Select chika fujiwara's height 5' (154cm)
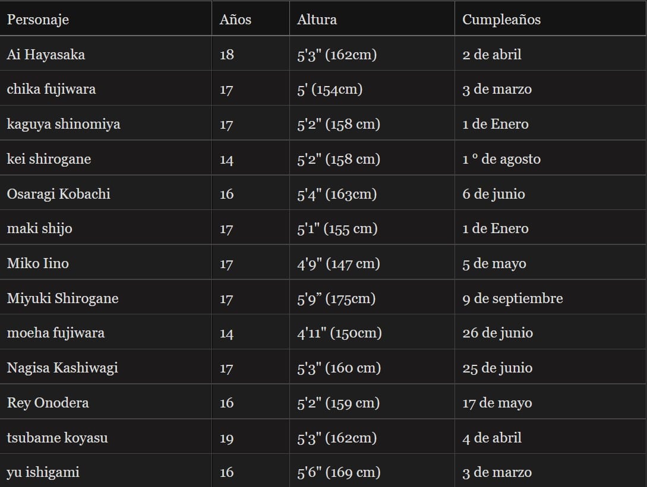The image size is (647, 487). click(x=330, y=90)
